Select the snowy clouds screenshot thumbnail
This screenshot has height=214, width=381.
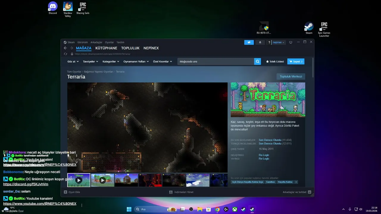pyautogui.click(x=198, y=180)
